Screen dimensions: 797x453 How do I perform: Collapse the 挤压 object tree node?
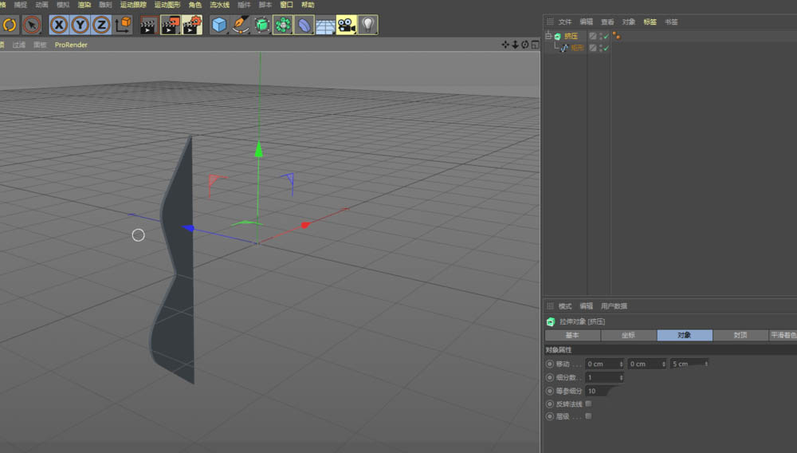coord(549,36)
